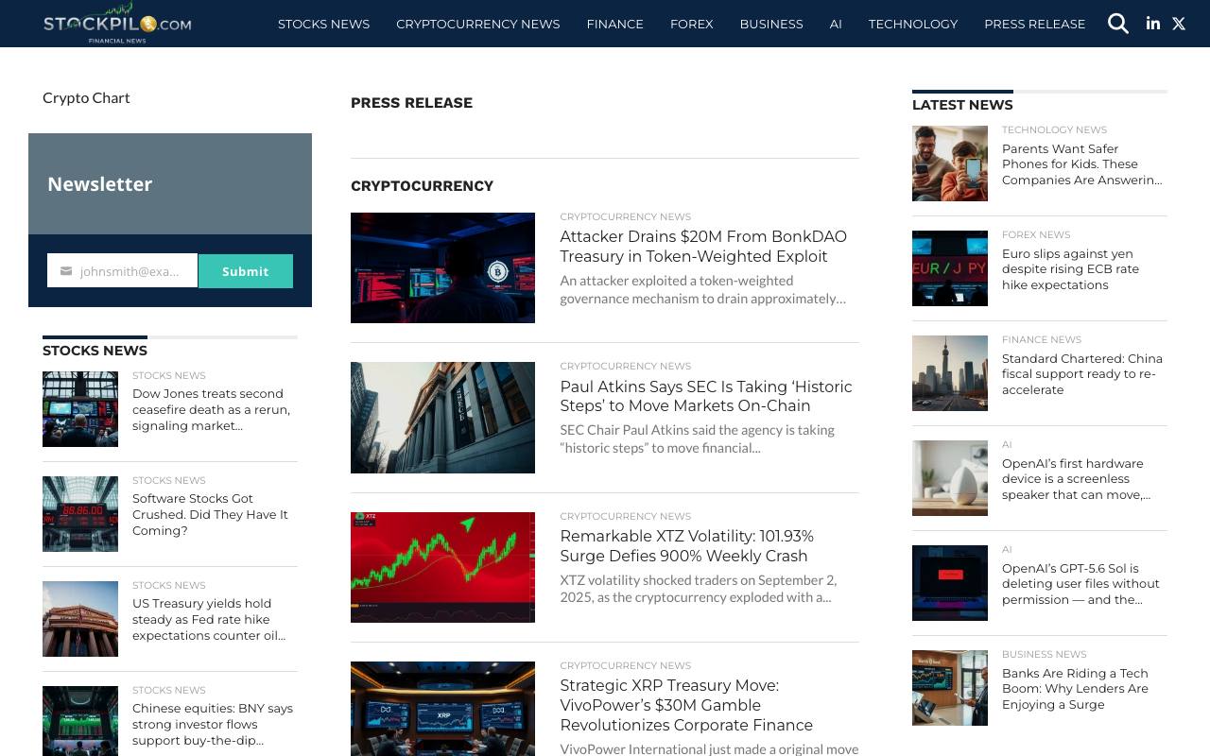Open the US Treasury yields thumbnail

click(80, 619)
